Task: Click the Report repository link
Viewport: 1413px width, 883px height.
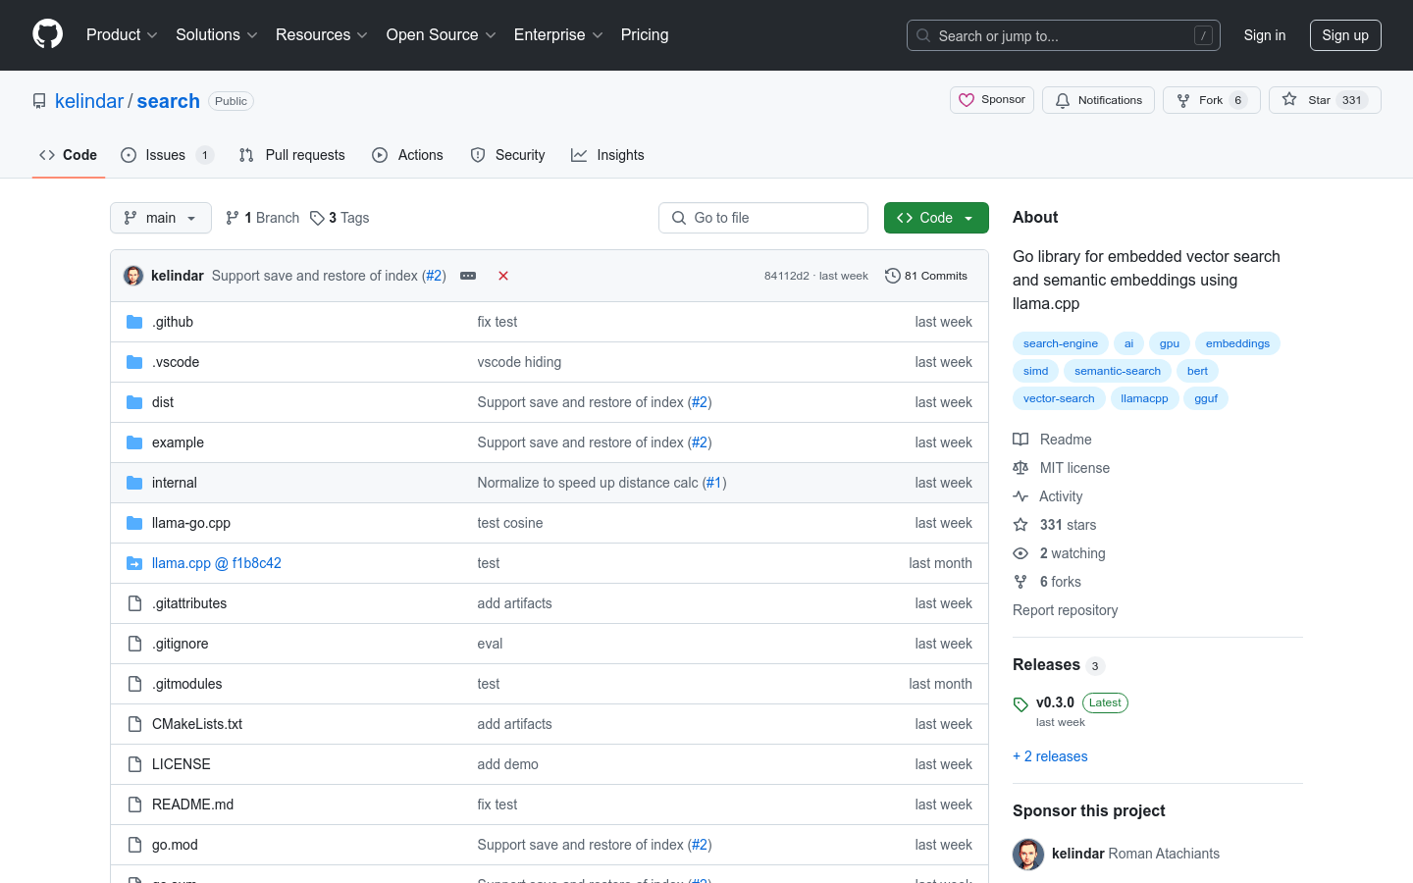Action: [x=1065, y=610]
